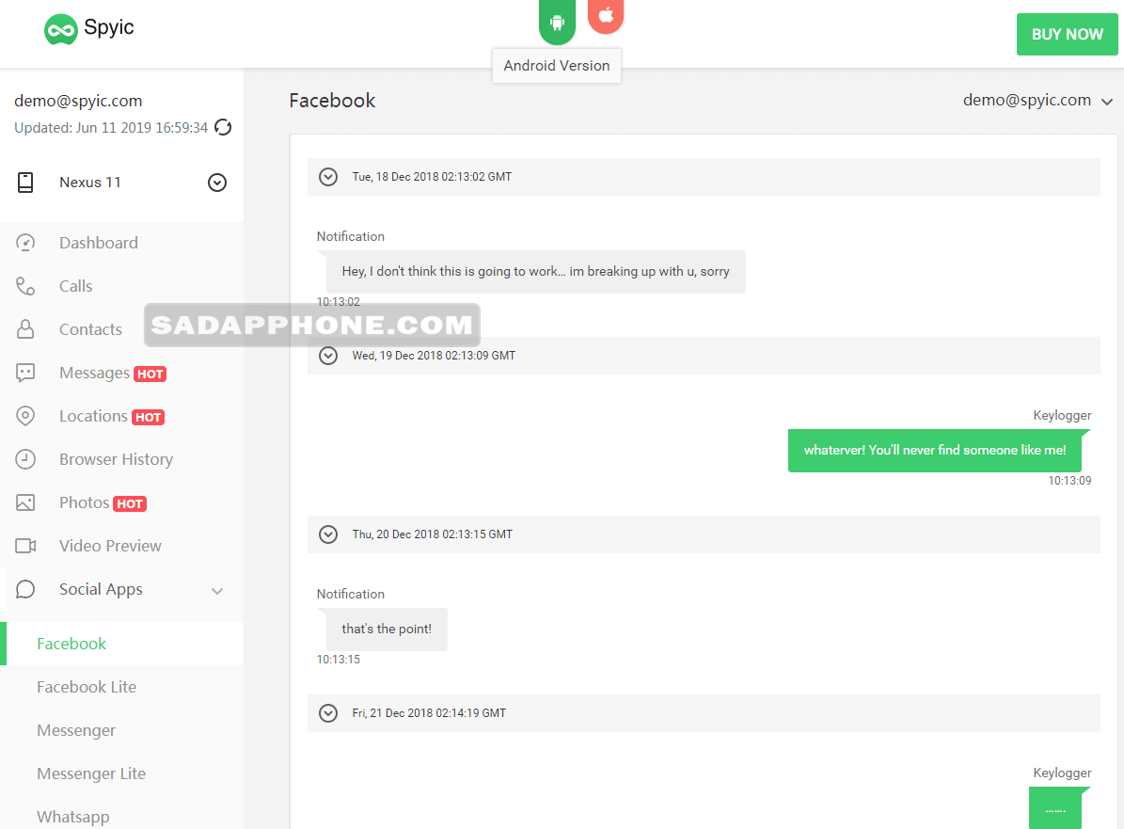Expand the Nexus 11 device dropdown
The width and height of the screenshot is (1124, 829).
(217, 182)
